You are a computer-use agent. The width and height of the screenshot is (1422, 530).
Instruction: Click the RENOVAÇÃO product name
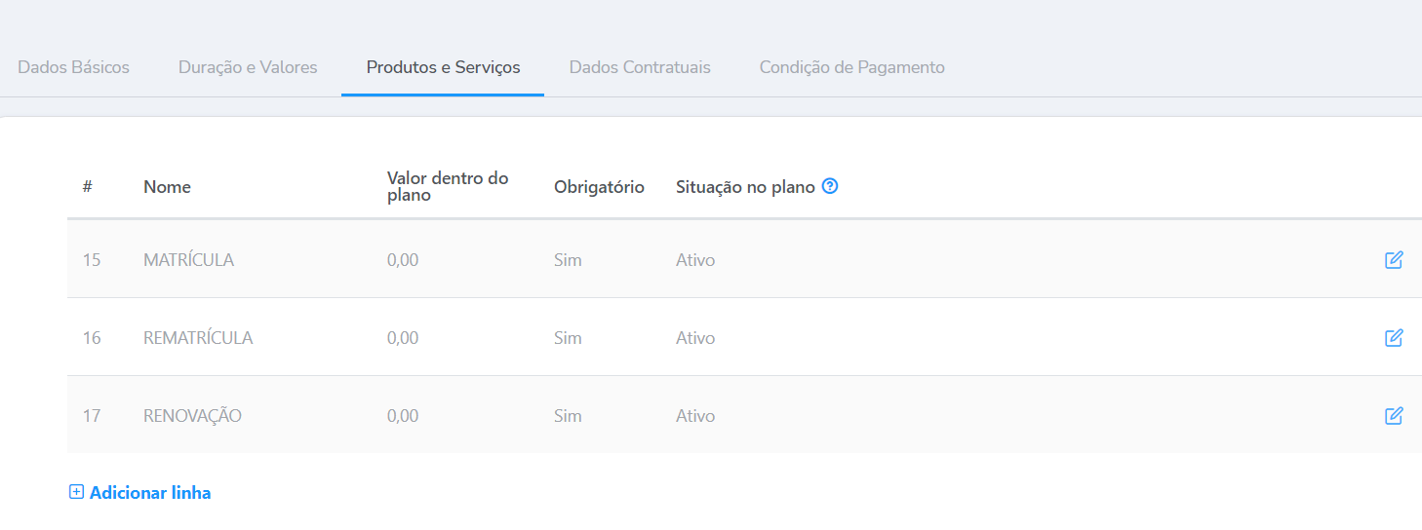192,416
